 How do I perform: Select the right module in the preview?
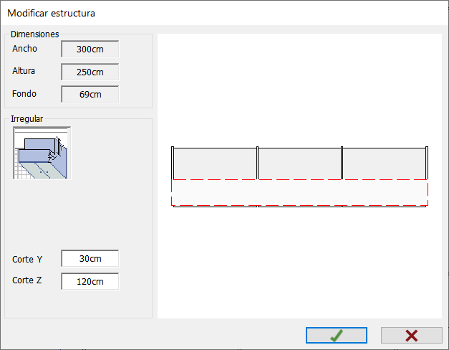point(385,164)
